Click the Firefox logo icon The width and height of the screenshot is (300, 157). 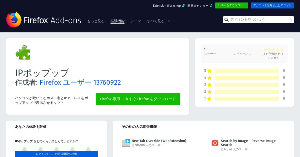pos(14,19)
